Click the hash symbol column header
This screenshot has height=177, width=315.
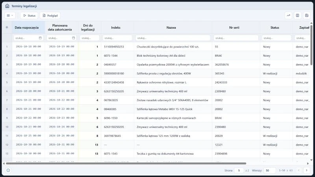coord(7,27)
